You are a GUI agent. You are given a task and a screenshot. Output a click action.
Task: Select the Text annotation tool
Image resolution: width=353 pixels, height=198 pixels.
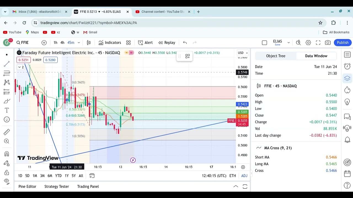[x=7, y=110]
